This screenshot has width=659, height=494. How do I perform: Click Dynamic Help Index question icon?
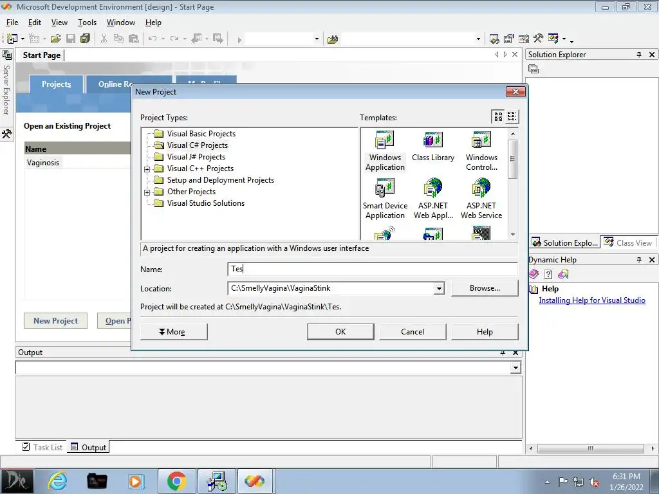(x=548, y=274)
